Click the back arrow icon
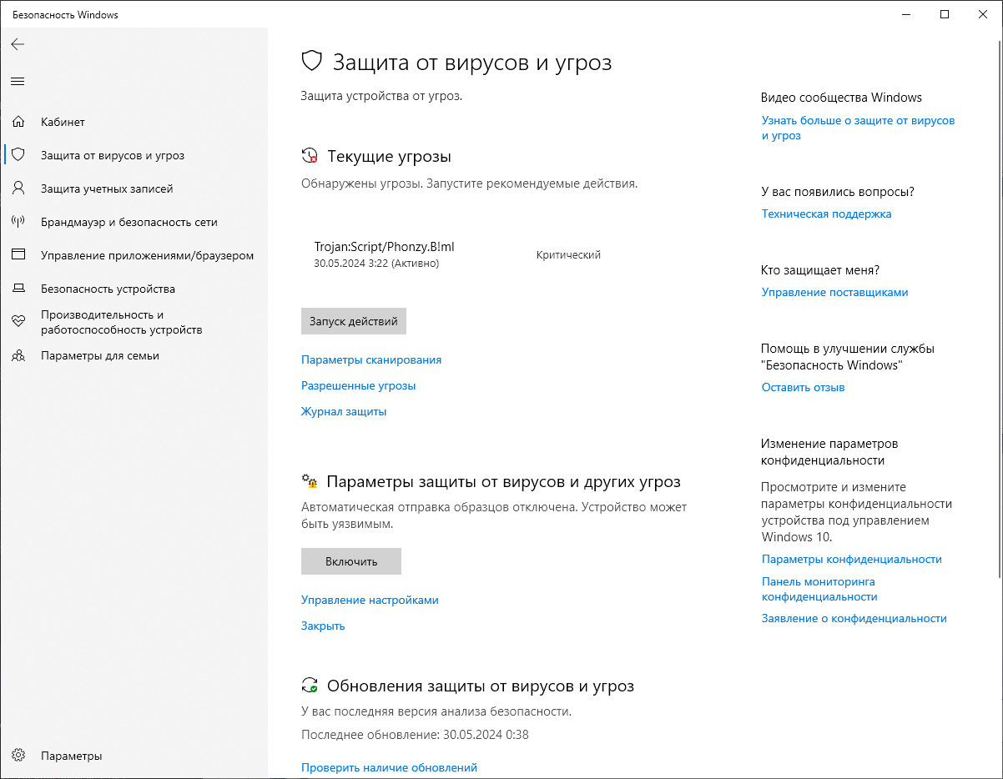Viewport: 1003px width, 779px height. [x=18, y=44]
